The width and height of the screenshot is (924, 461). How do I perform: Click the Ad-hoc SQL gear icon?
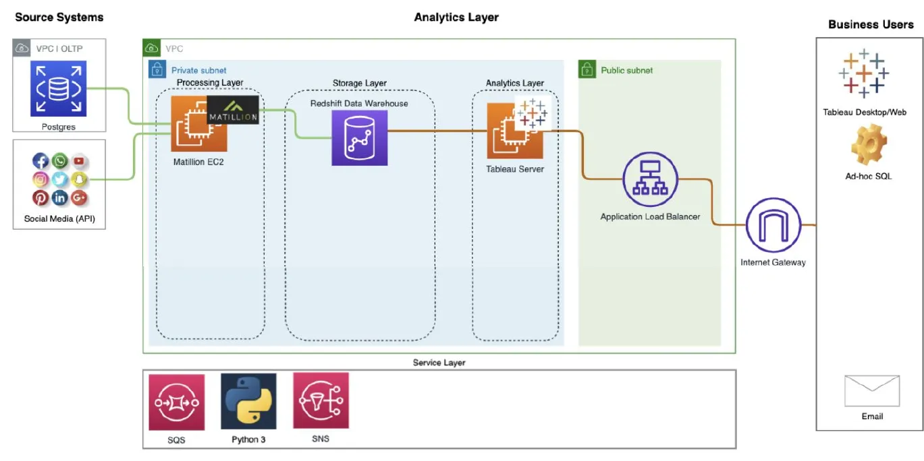point(868,146)
